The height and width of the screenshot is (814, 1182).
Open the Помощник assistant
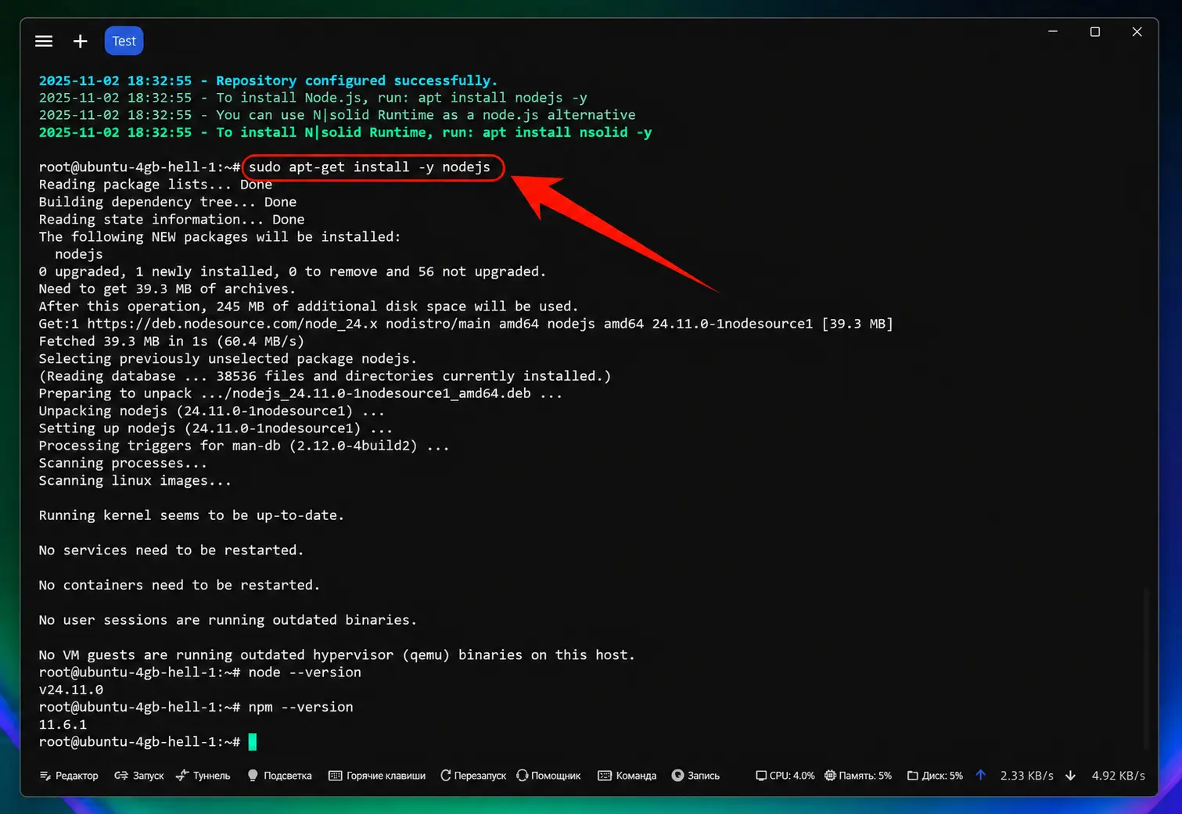548,776
